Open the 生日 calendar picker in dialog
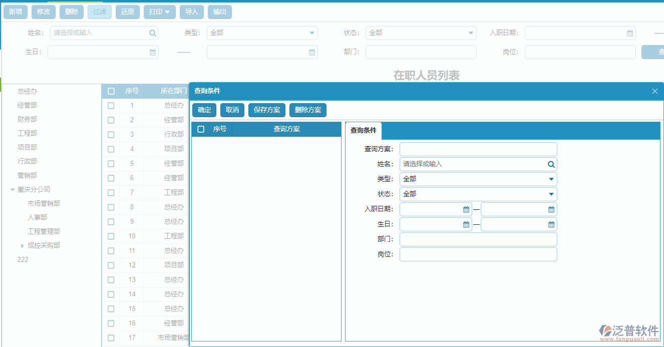The image size is (664, 347). [465, 224]
